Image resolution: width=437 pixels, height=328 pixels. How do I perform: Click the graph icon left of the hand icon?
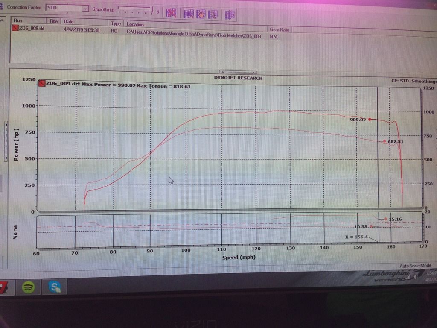coord(189,14)
